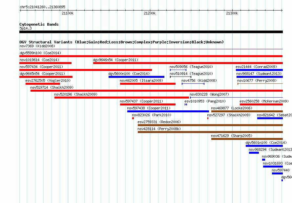Select nsv830228 (Wong2007) label
This screenshot has height=203, width=292.
(x=210, y=94)
